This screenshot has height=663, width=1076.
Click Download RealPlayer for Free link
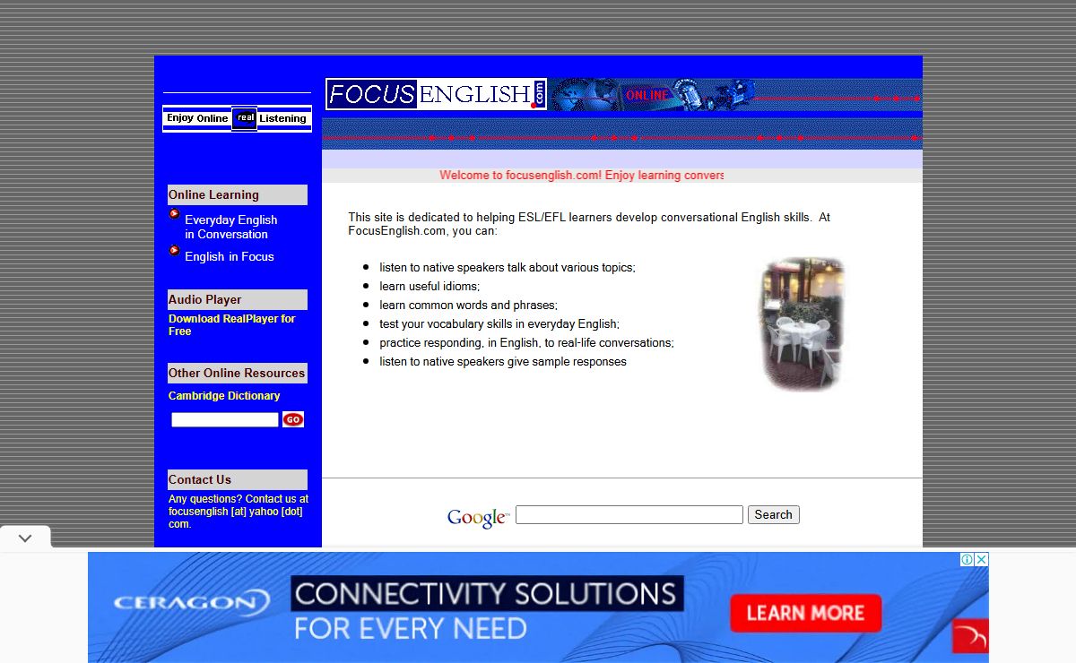232,324
